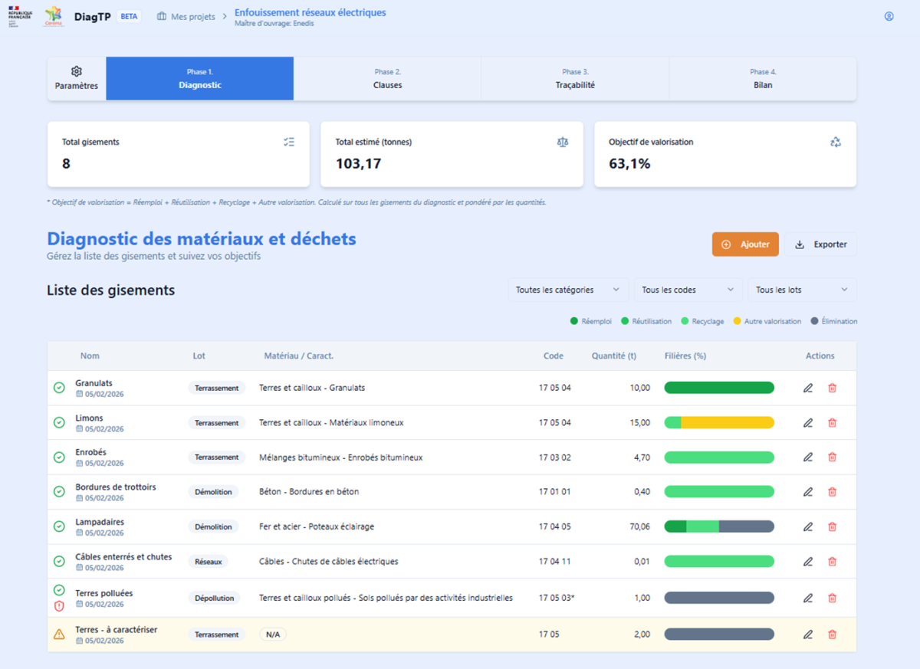
Task: Click the Limons filières progress bar
Action: [x=718, y=423]
